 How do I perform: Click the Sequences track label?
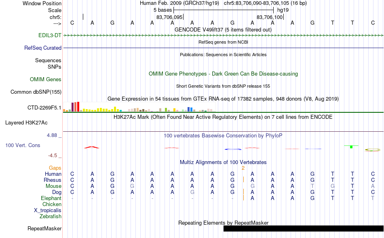[48, 60]
